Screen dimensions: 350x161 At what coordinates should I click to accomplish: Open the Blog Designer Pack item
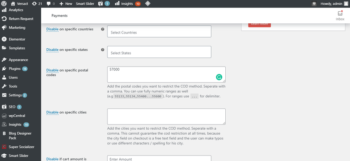pyautogui.click(x=20, y=136)
